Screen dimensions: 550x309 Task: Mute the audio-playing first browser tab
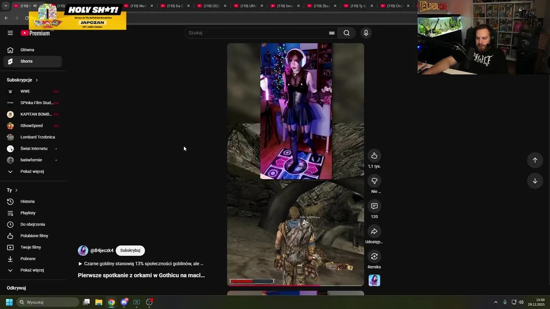[35, 6]
